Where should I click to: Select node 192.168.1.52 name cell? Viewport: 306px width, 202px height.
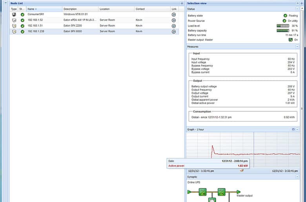click(x=35, y=20)
